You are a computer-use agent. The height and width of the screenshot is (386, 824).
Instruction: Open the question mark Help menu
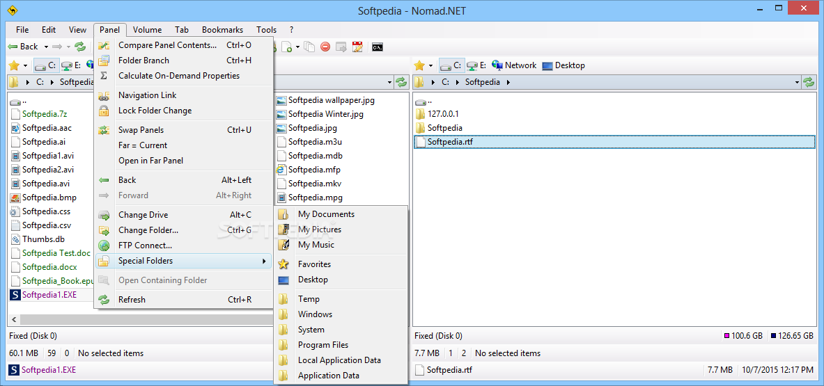tap(292, 30)
